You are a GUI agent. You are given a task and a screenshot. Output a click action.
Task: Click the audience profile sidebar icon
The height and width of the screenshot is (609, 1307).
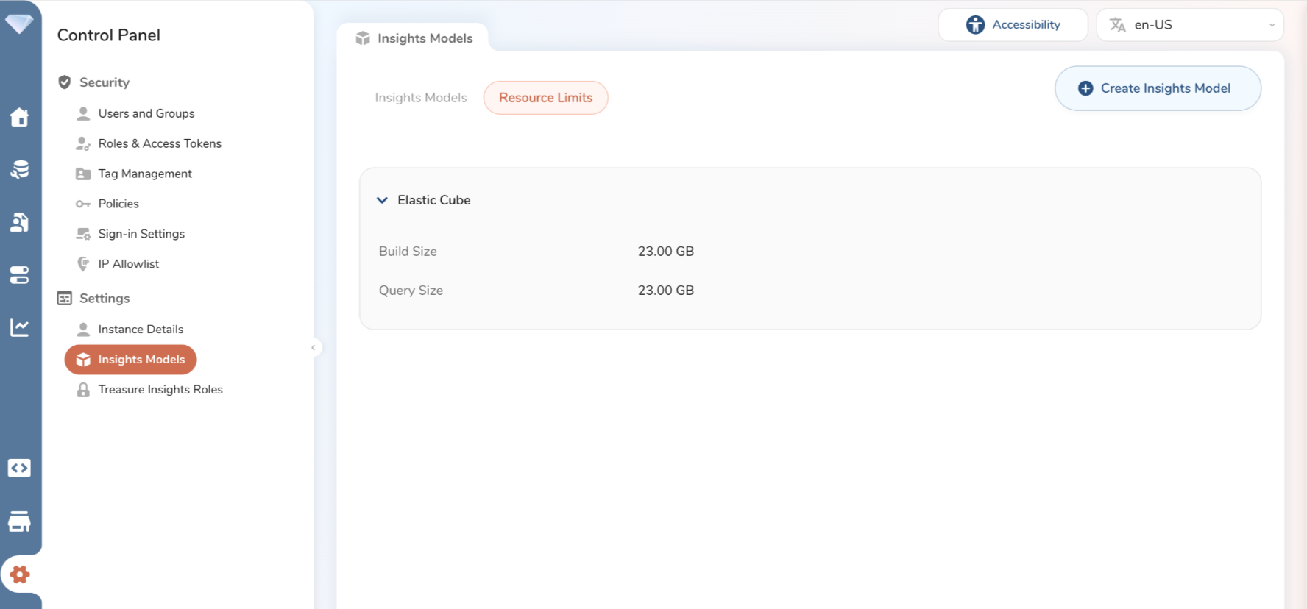[x=20, y=222]
